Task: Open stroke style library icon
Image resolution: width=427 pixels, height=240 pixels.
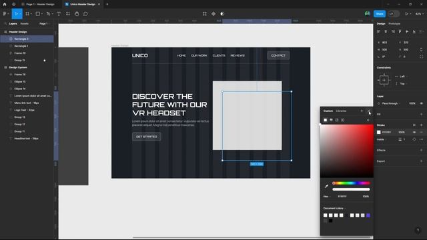Action: (414, 125)
